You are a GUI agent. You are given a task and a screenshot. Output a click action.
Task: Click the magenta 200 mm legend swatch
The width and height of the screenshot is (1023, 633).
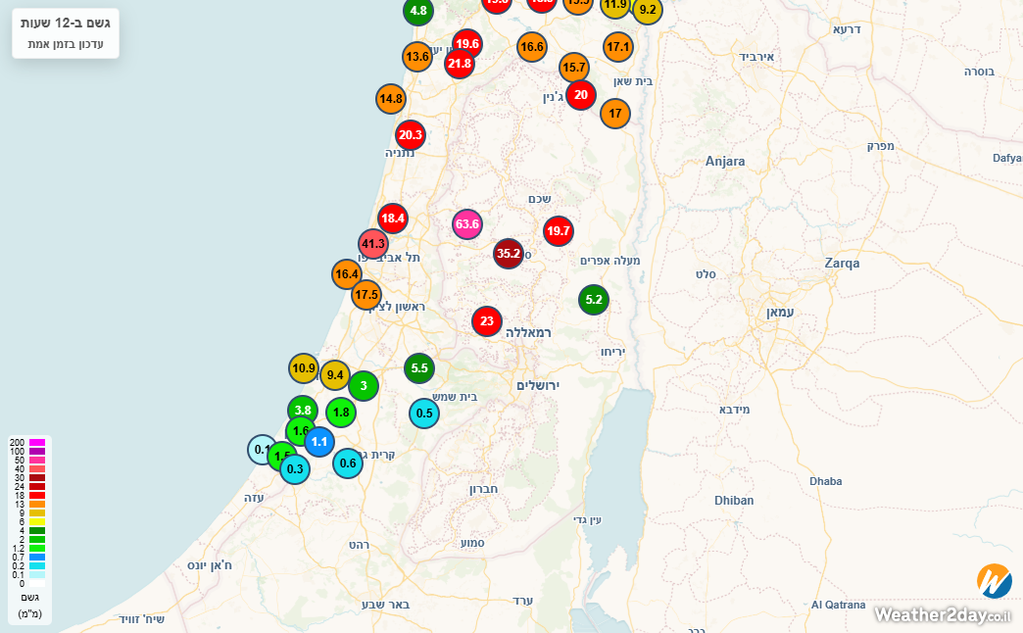point(37,442)
